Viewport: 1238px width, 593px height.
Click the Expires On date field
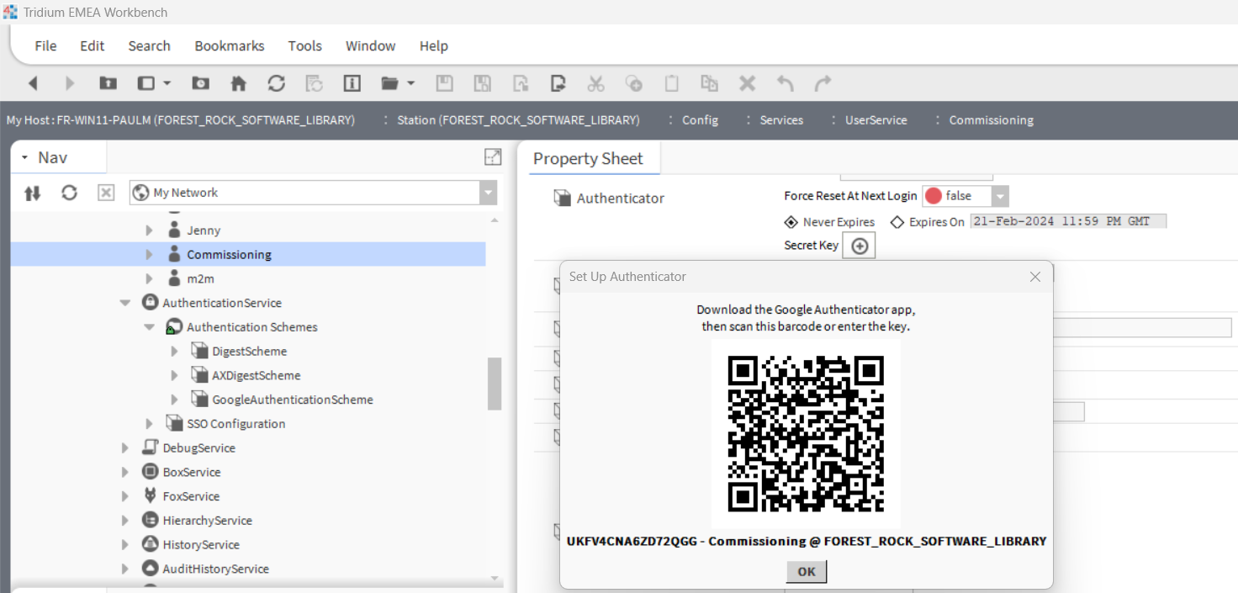(1068, 221)
